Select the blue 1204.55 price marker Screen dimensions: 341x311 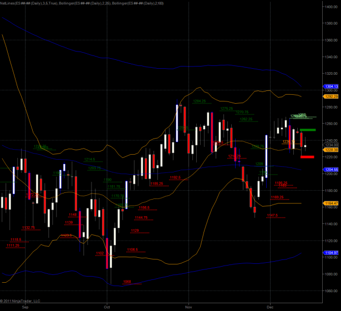tap(331, 170)
